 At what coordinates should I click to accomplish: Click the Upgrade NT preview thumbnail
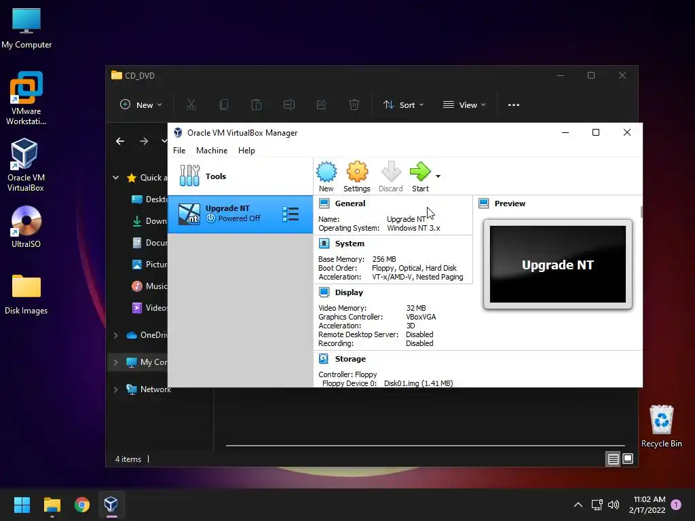click(x=558, y=265)
